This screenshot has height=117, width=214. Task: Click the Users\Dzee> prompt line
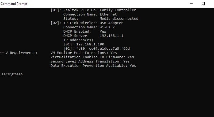pos(11,74)
